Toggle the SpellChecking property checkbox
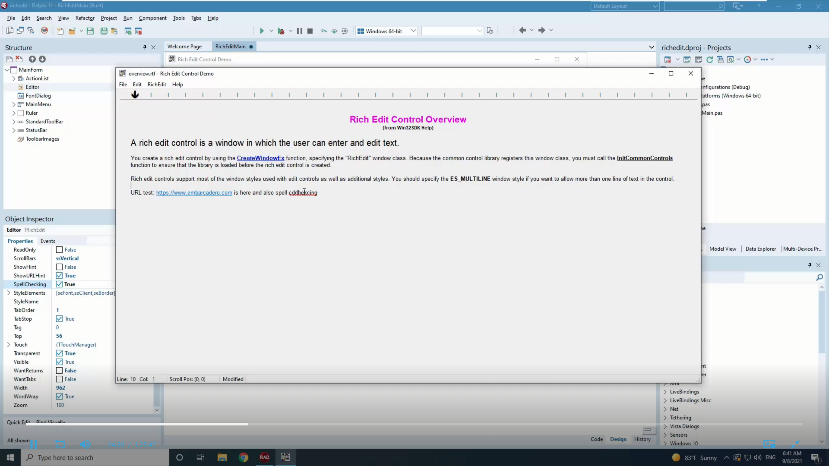The image size is (829, 466). pos(59,284)
